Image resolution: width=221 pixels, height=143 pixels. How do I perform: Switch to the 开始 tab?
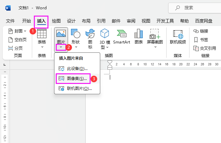coord(27,21)
